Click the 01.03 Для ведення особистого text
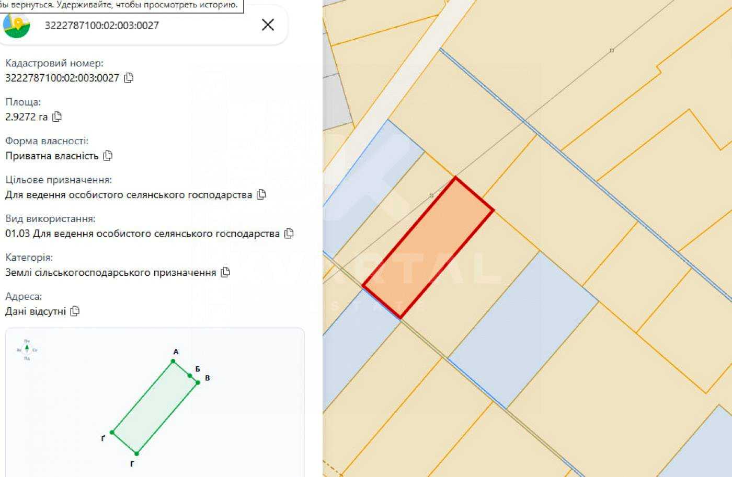The image size is (732, 477). [142, 234]
